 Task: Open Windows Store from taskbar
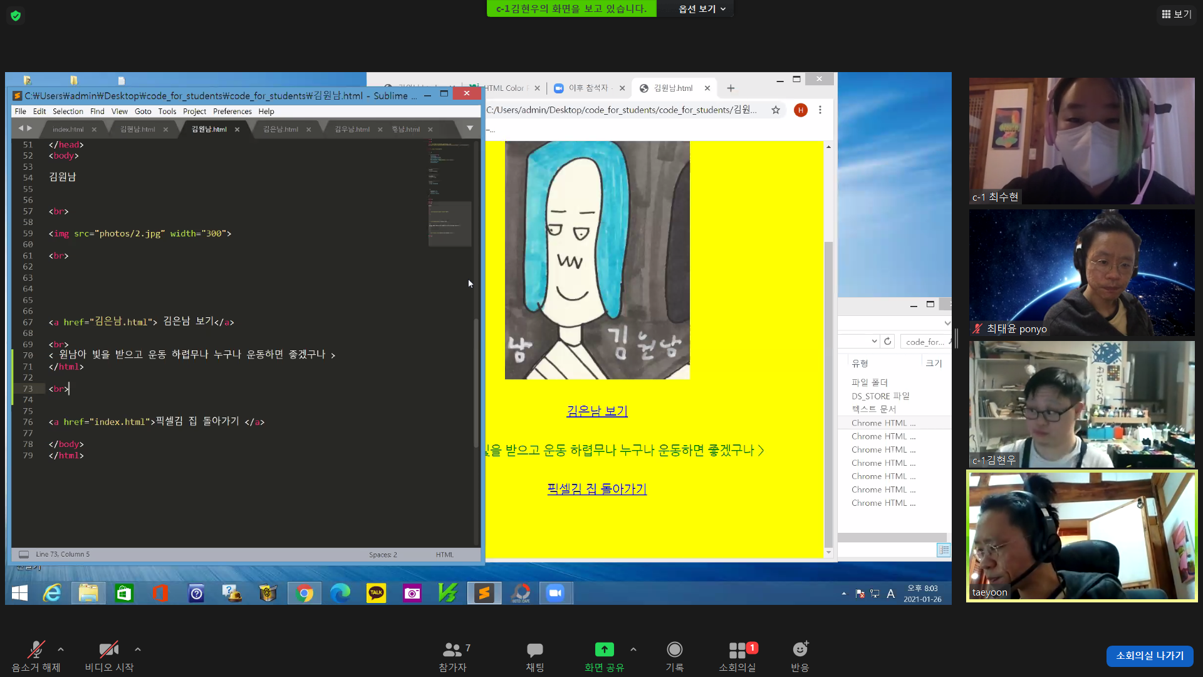pyautogui.click(x=124, y=593)
